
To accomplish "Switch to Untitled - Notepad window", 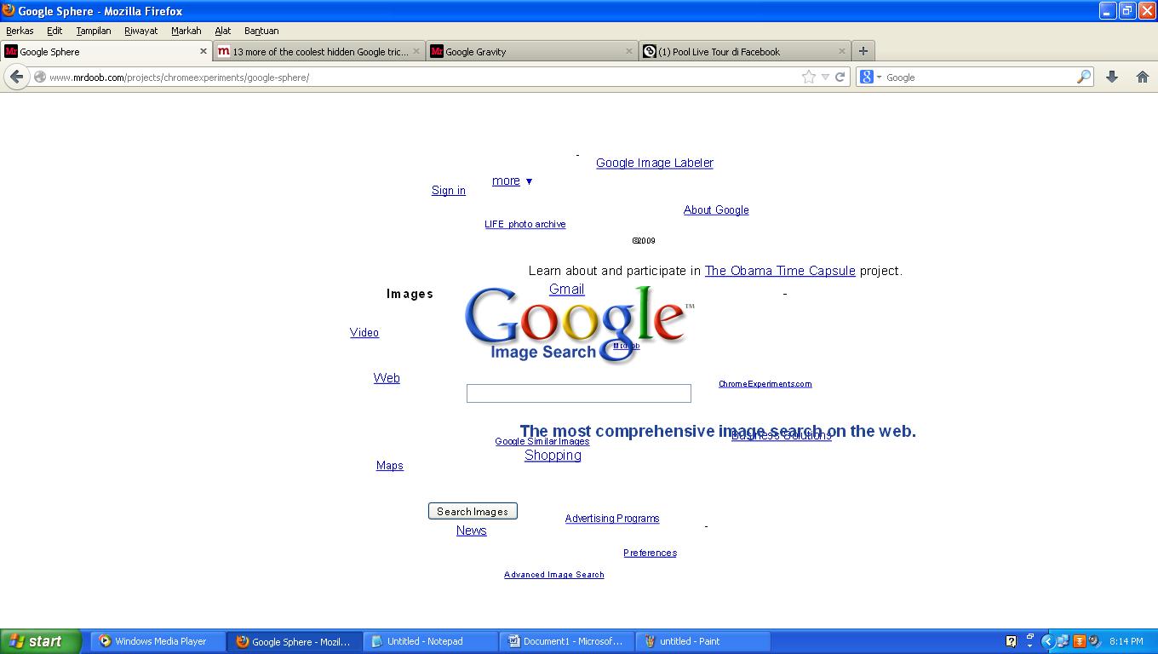I will 431,641.
